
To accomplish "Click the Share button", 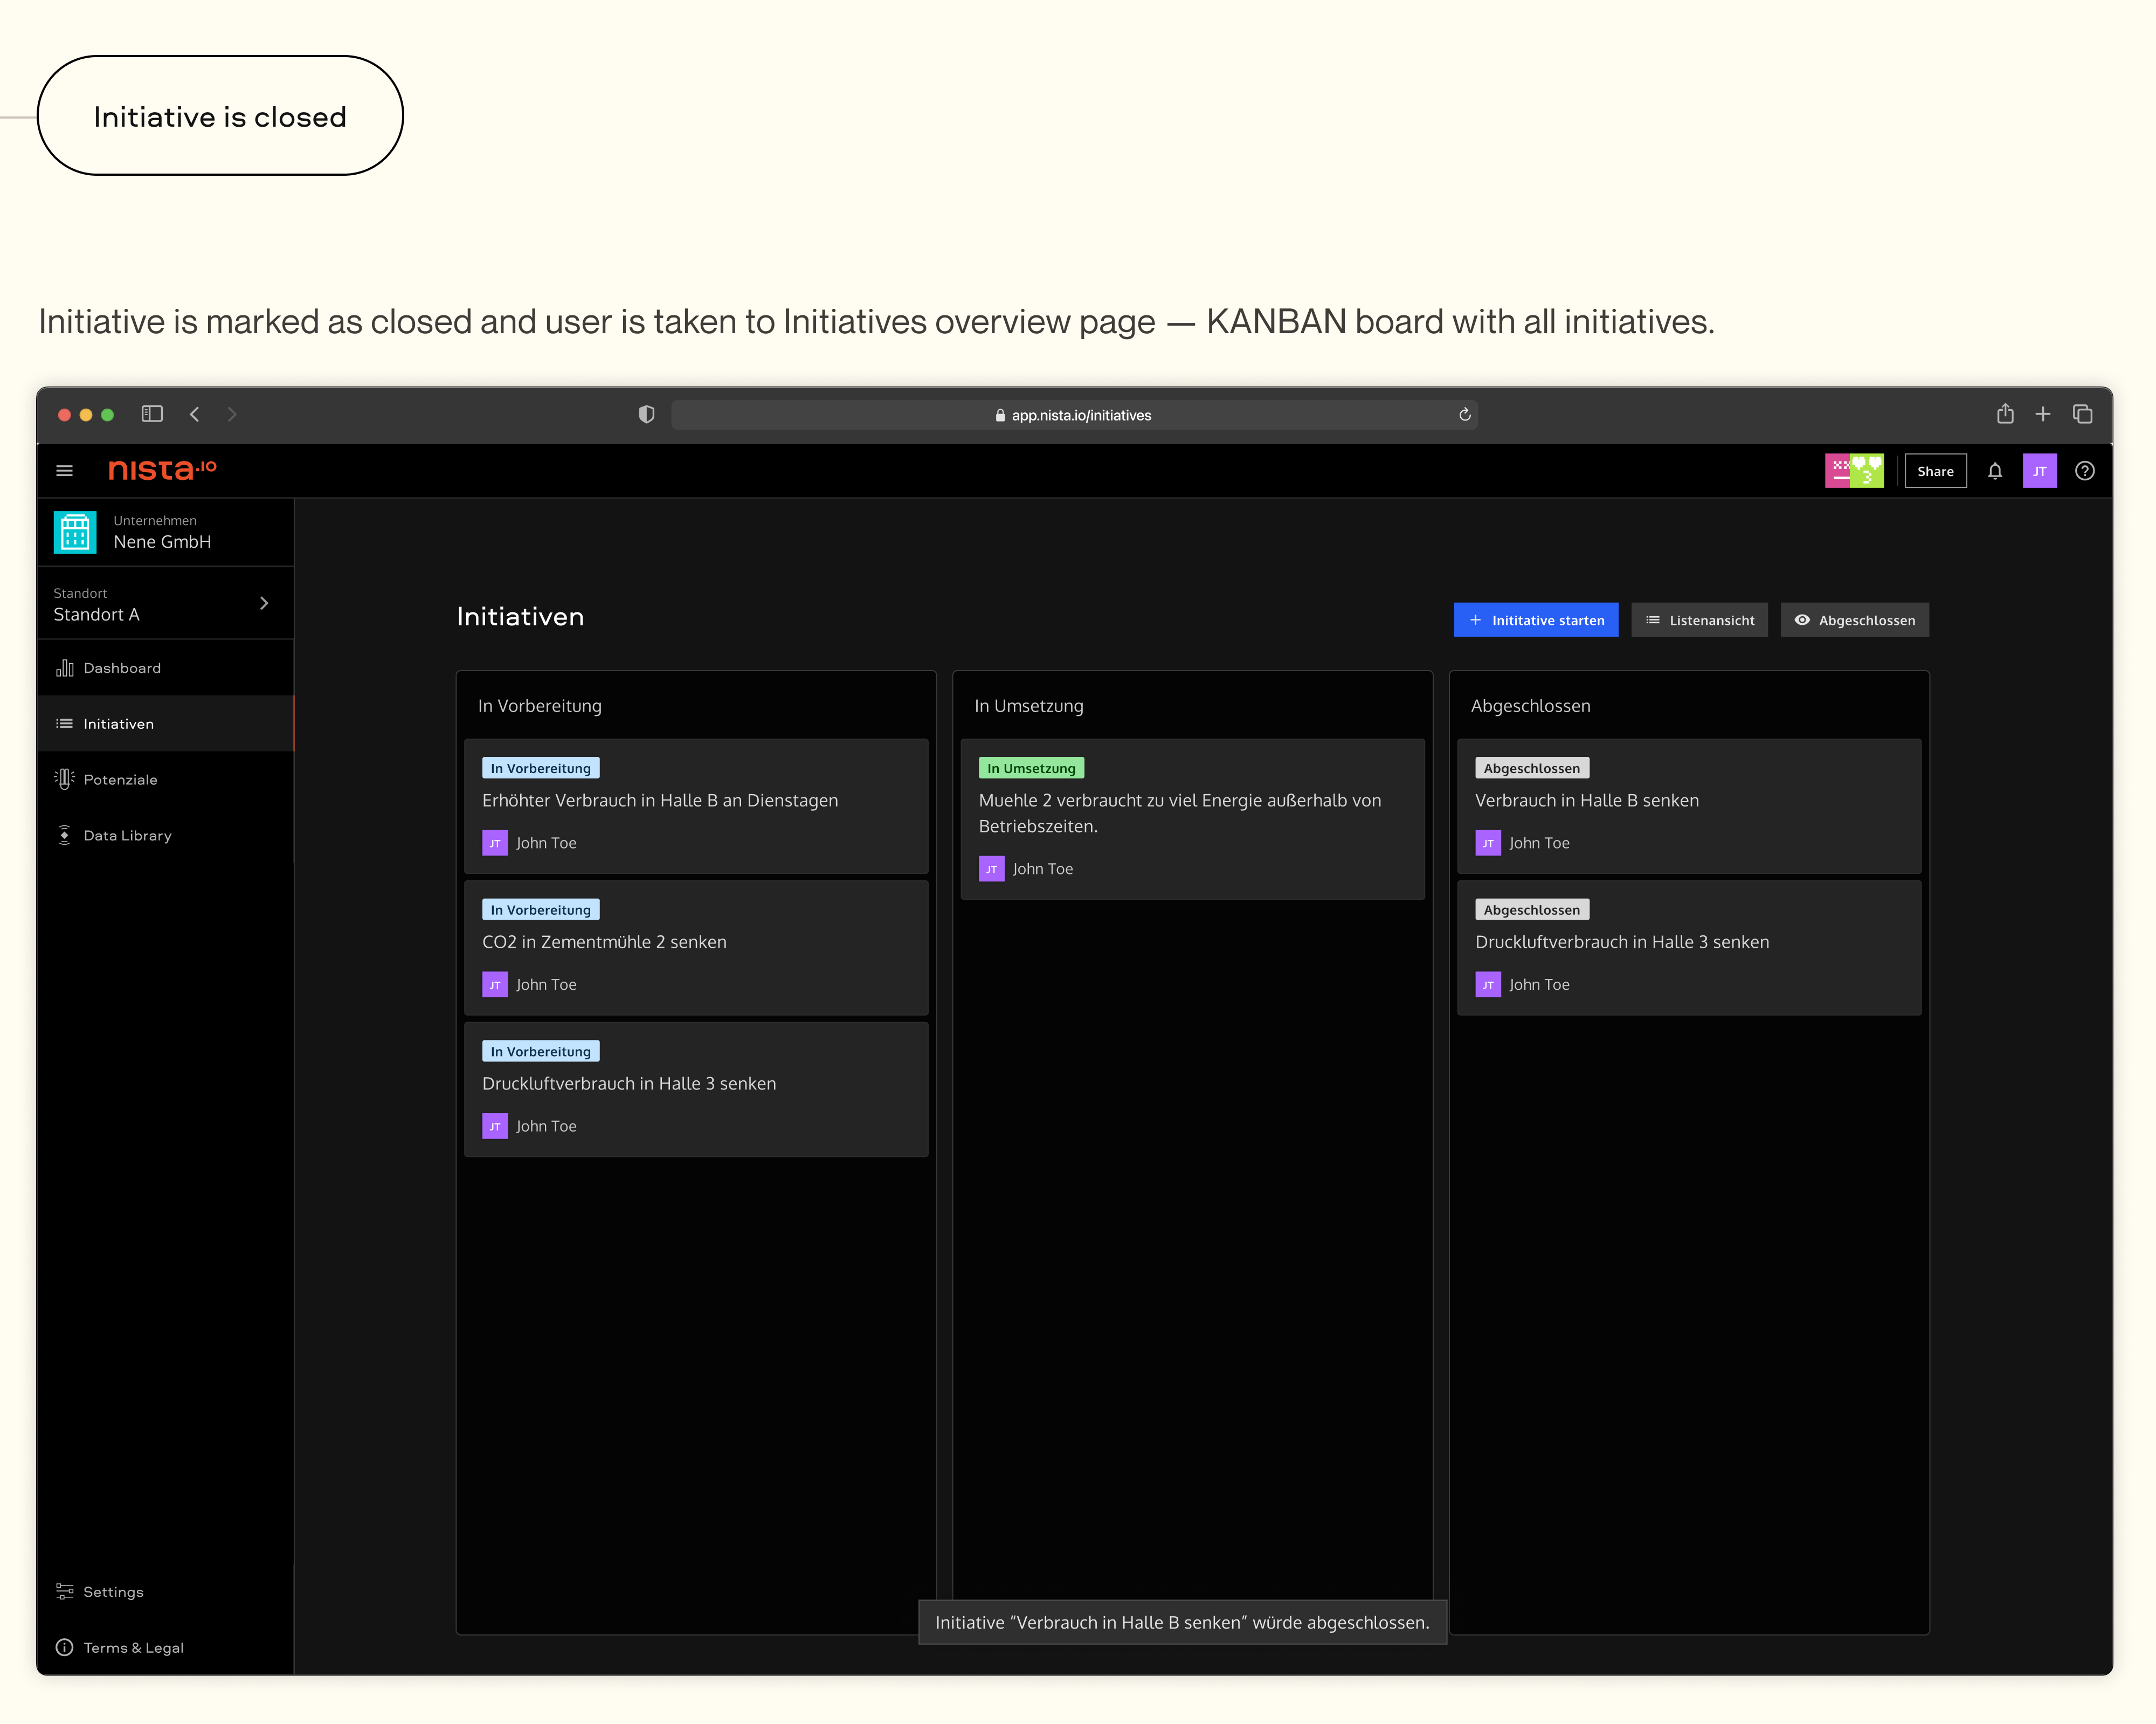I will coord(1935,471).
